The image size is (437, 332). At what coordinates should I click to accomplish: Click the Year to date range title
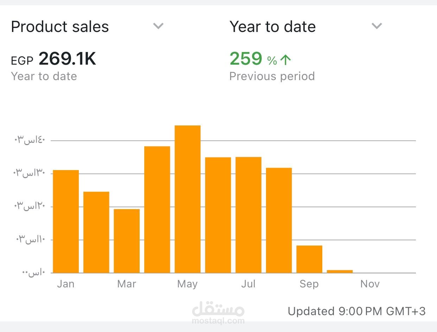pos(272,27)
